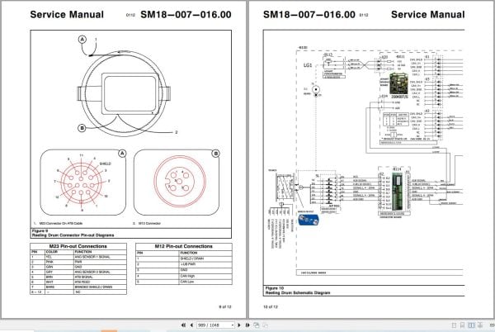This screenshot has height=332, width=495.
Task: Click the blue sensor photo in schematic
Action: tap(309, 220)
